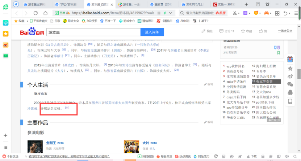Close the 游本昌_百度 tab
301x161 pixels.
coord(112,5)
